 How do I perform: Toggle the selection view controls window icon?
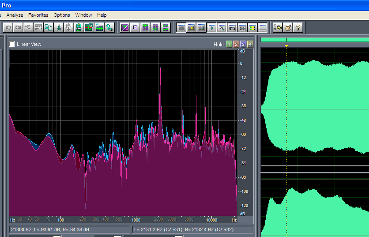point(242,27)
